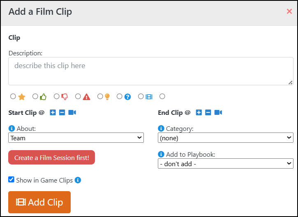
Task: Click the video camera icon beside End Clip @
Action: (218, 112)
